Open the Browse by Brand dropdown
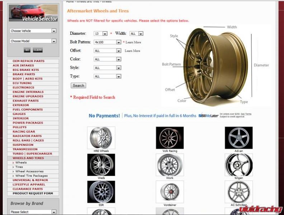284x215 pixels. pyautogui.click(x=33, y=212)
